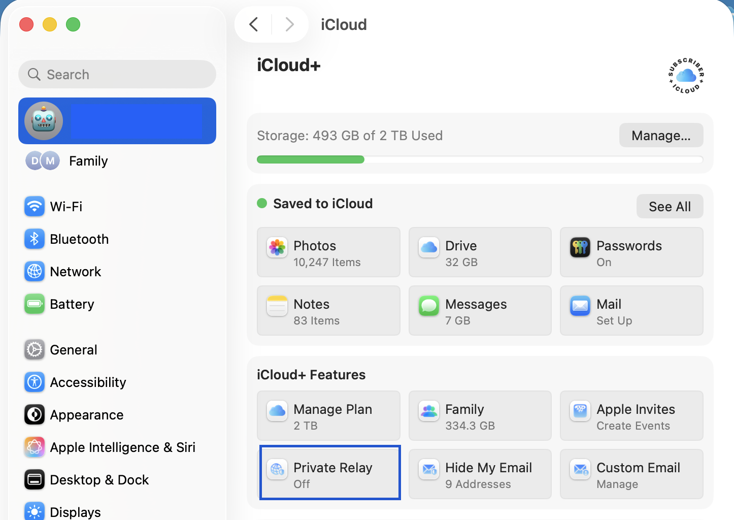Select Wi-Fi label in the sidebar
Screen dimensions: 734x520
point(66,207)
